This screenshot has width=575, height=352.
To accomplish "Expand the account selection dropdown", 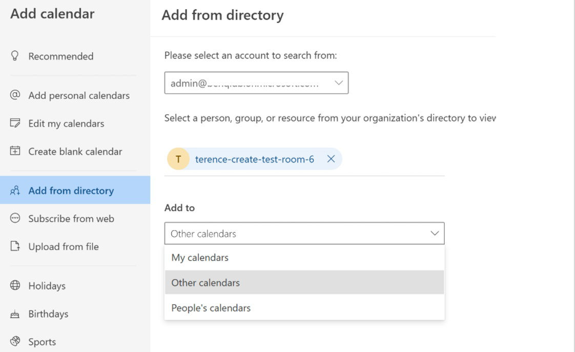I will (338, 83).
